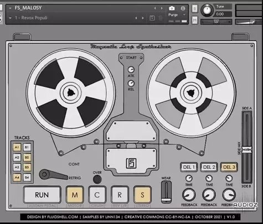263x224 pixels.
Task: Click the DEL 1 FEEDBACK knob
Action: pos(189,195)
